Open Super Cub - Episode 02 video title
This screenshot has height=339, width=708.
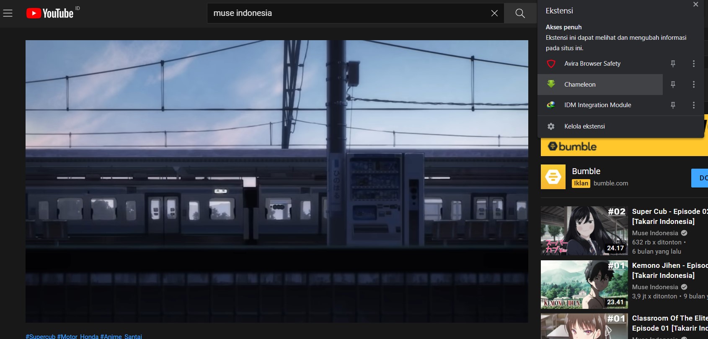click(670, 216)
